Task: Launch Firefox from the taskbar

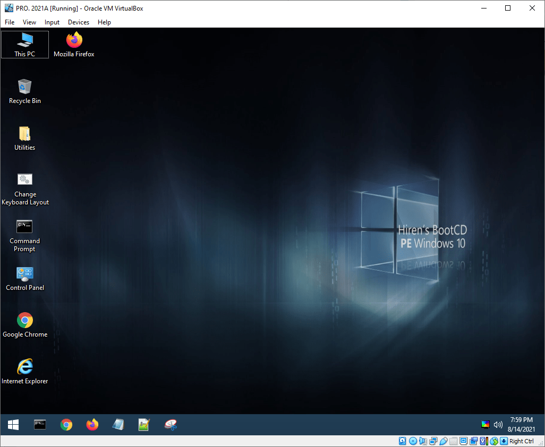Action: click(92, 424)
